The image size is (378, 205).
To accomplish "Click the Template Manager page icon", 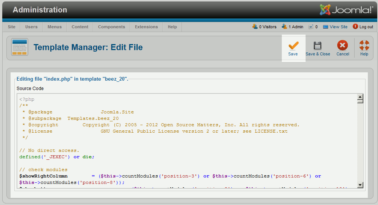I will tap(20, 47).
